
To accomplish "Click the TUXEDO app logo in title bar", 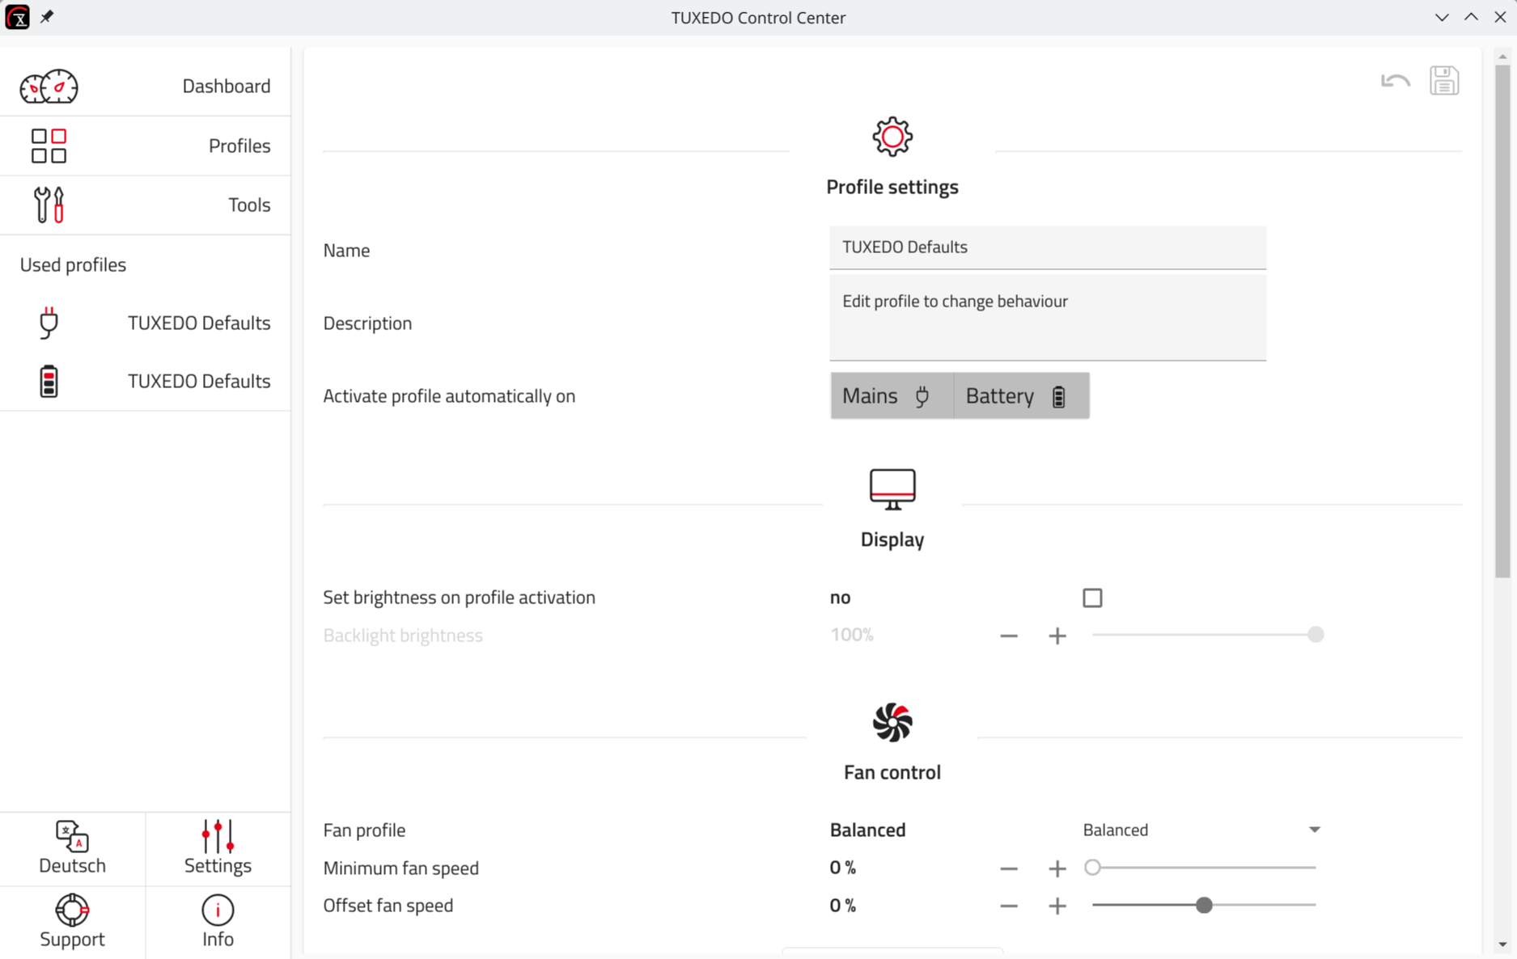I will (17, 17).
